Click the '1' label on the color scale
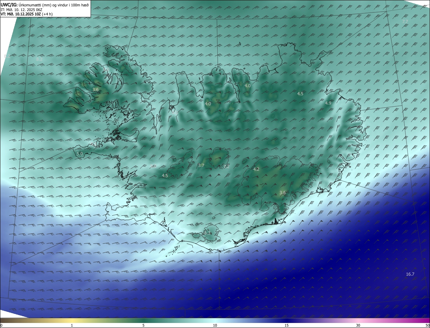430x328 pixels. [x=72, y=325]
